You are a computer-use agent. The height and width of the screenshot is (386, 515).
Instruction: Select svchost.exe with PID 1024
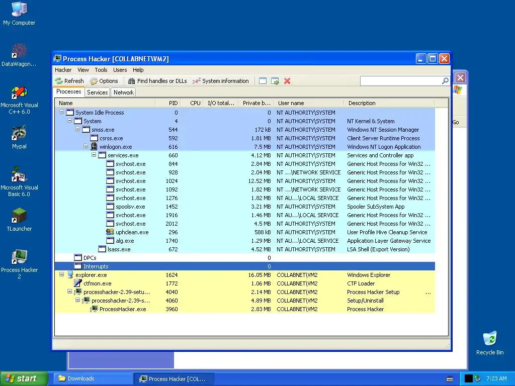pos(245,181)
